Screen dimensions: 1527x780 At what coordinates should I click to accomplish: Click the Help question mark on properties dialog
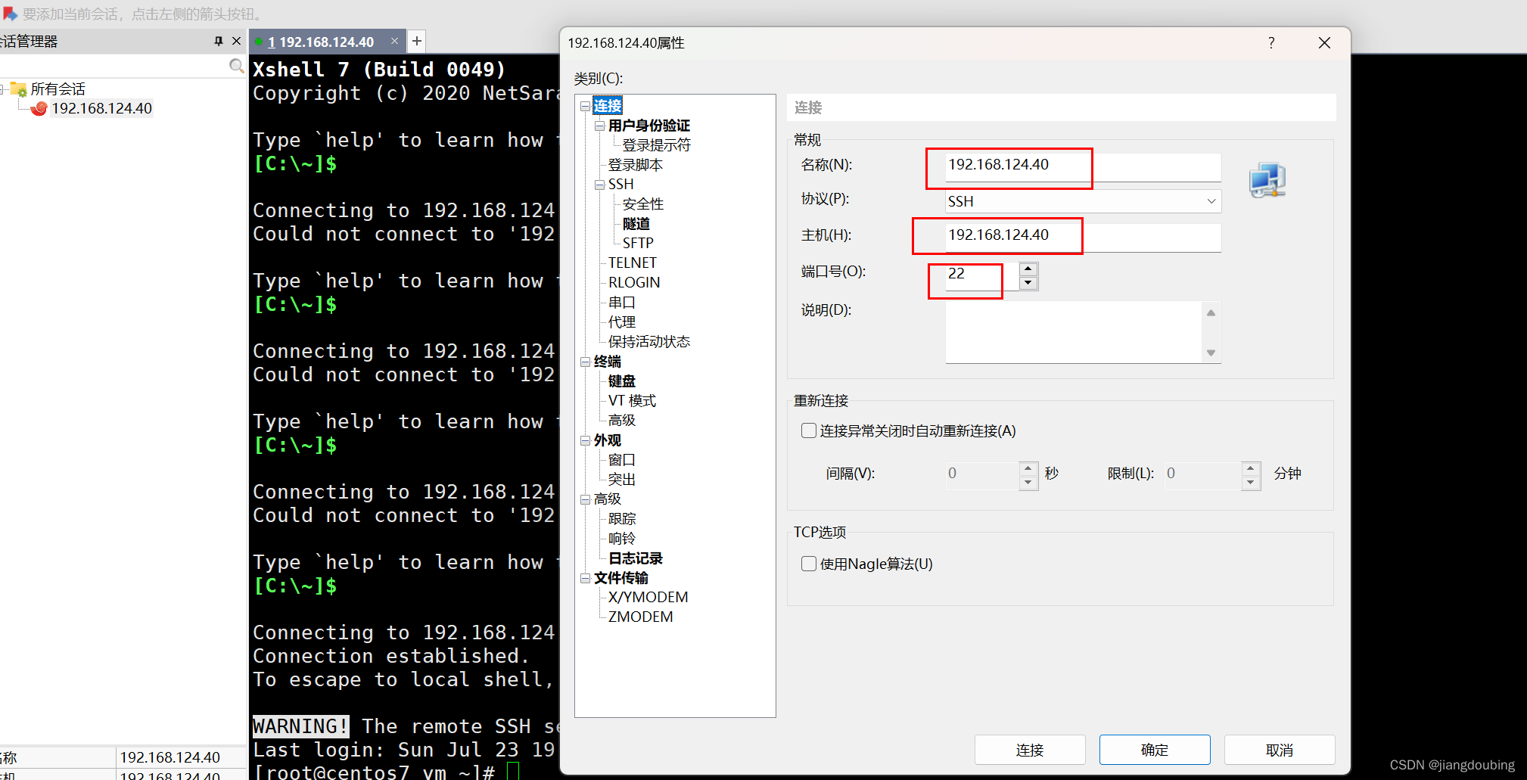coord(1271,43)
